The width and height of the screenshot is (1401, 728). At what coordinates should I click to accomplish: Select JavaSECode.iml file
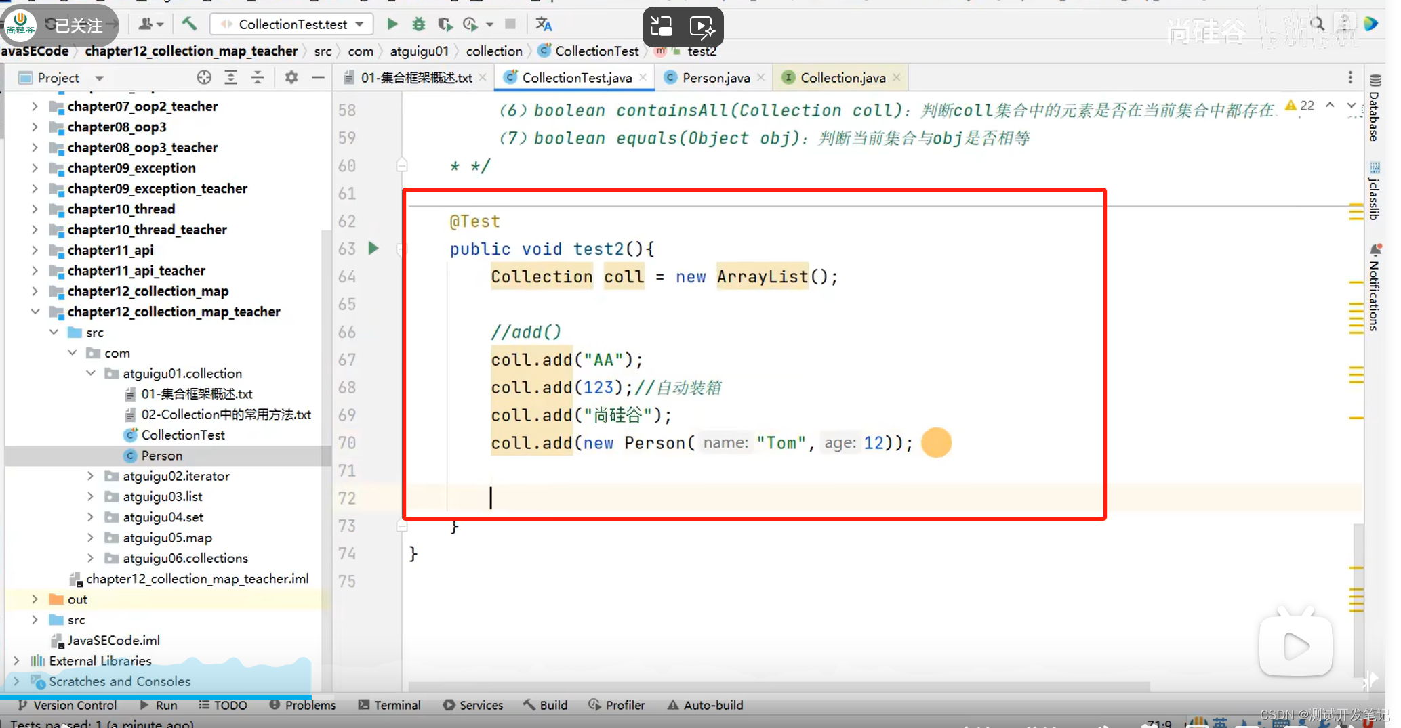click(113, 640)
